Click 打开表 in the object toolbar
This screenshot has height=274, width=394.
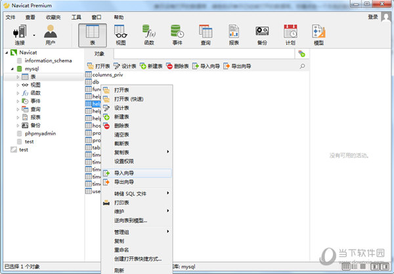click(x=98, y=66)
